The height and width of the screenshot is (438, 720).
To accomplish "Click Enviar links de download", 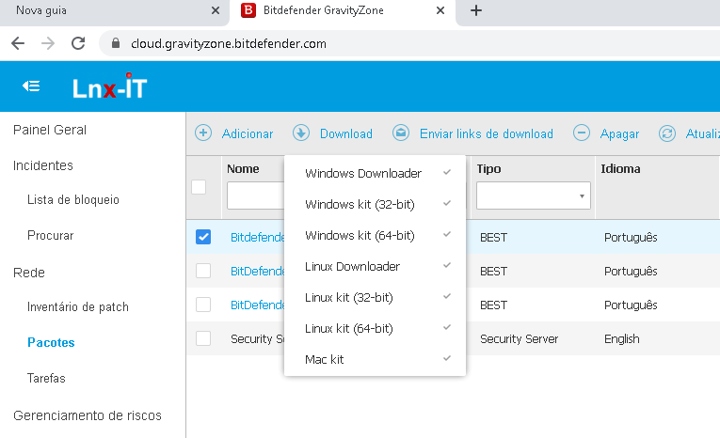I will [x=487, y=133].
